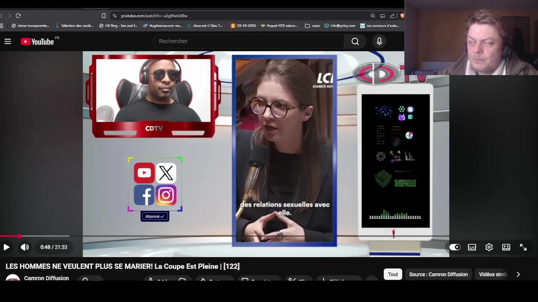Click the 'Abonné' badge in the video
This screenshot has width=538, height=302.
point(155,216)
